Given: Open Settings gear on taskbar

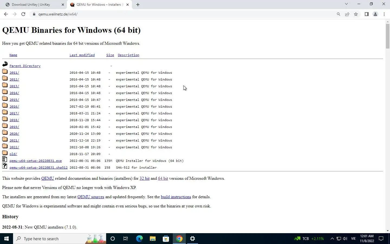Looking at the screenshot, I should (193, 239).
